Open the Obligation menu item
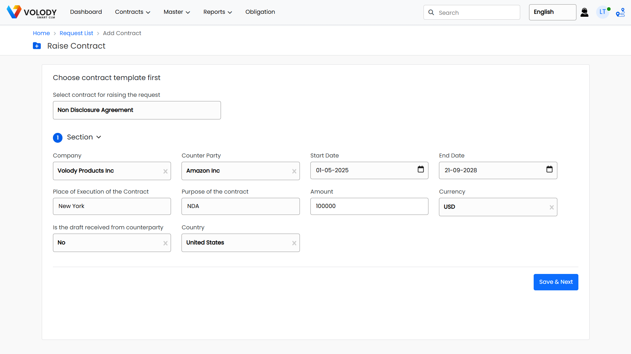631x354 pixels. (x=260, y=12)
